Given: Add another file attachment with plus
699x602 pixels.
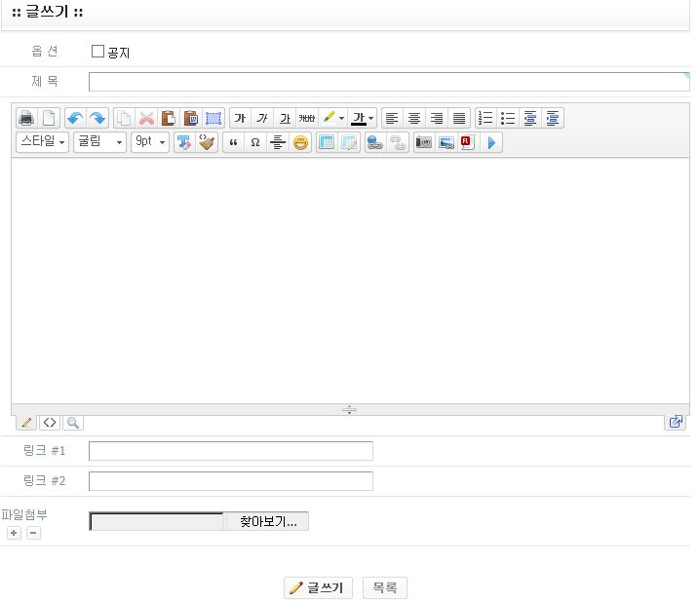Looking at the screenshot, I should click(14, 533).
